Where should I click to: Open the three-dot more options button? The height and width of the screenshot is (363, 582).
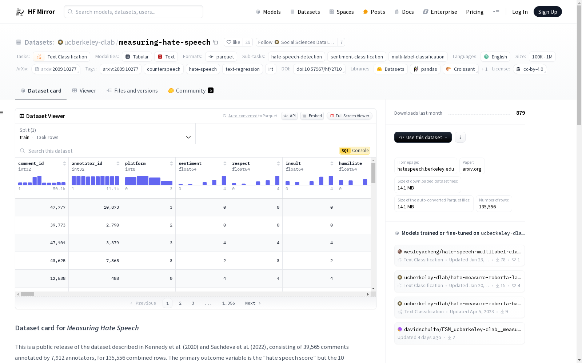pos(460,137)
